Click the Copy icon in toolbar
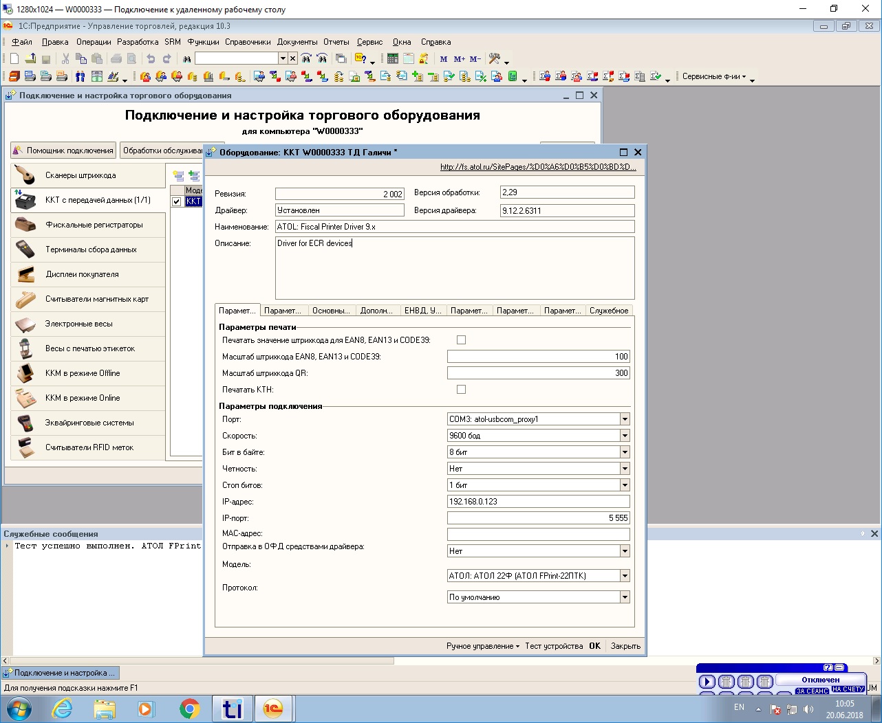The height and width of the screenshot is (723, 882). point(81,59)
